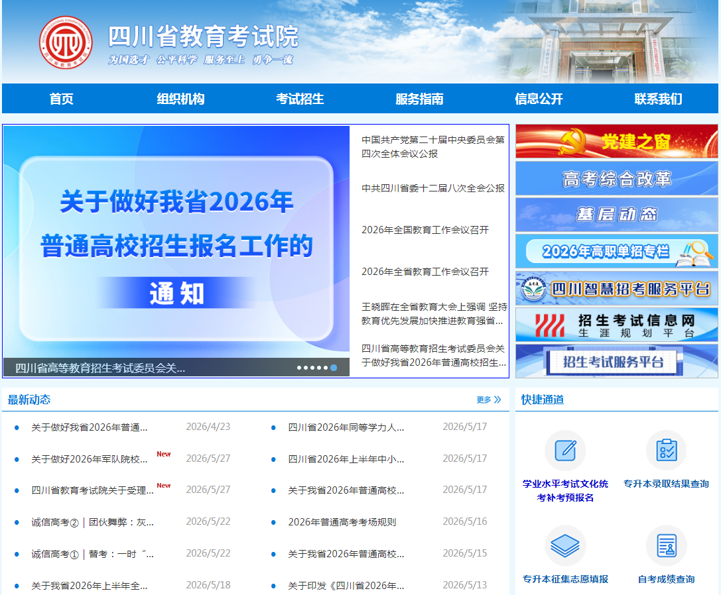This screenshot has width=721, height=595.
Task: Open the 专升本征集志愿填报 layers icon
Action: 565,546
